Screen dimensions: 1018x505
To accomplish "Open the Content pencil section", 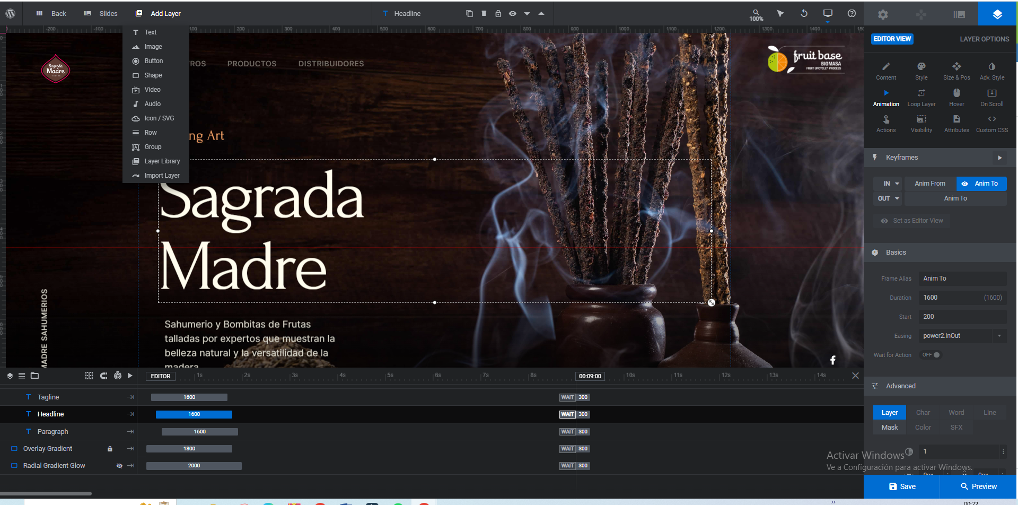I will 886,71.
